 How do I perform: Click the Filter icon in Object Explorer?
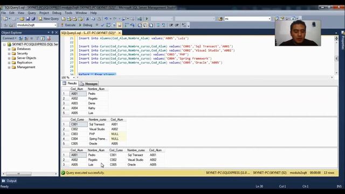(x=37, y=38)
